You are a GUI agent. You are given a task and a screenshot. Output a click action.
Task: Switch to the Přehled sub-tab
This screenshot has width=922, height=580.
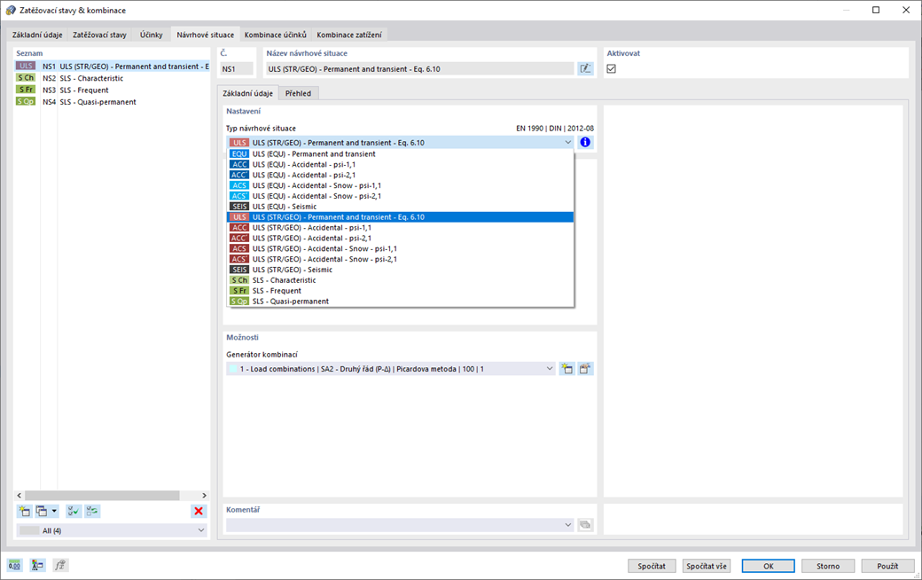click(x=298, y=93)
